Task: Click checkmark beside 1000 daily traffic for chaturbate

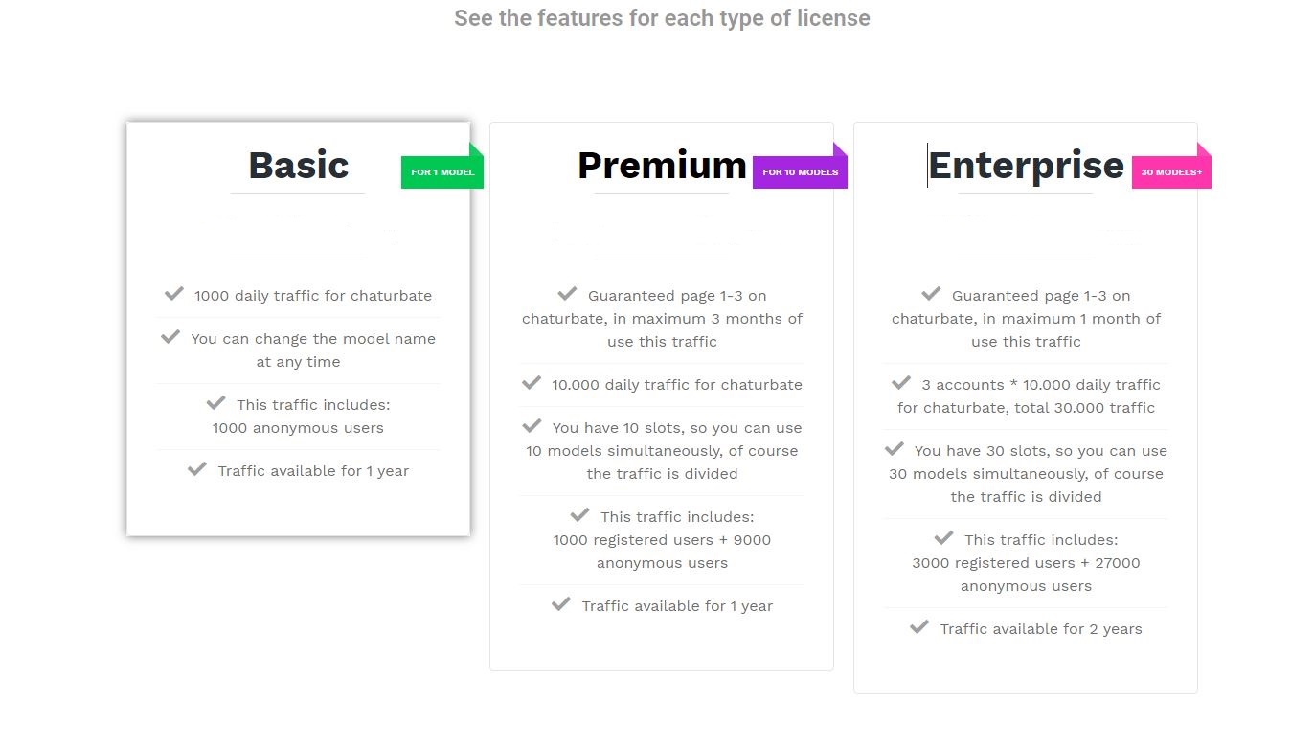Action: click(174, 294)
